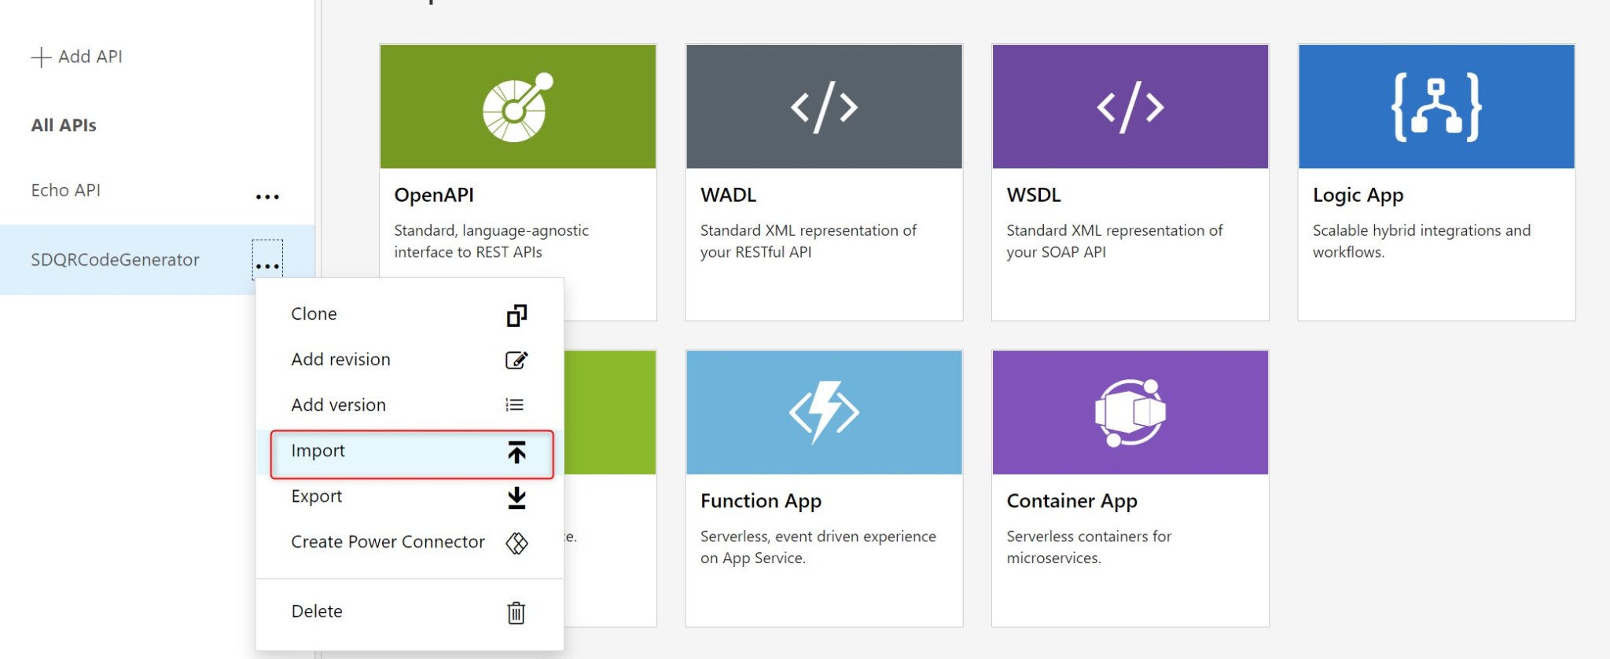1610x659 pixels.
Task: Click the partially hidden green card thumbnail
Action: pos(610,412)
